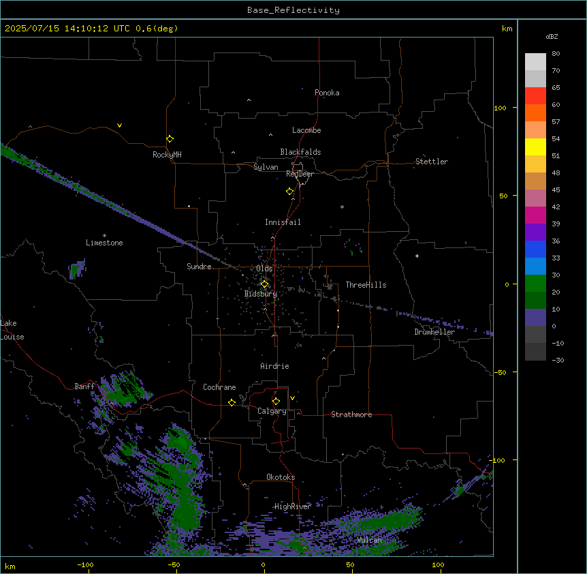Select the bright green legend swatch
This screenshot has width=587, height=574.
click(x=535, y=284)
